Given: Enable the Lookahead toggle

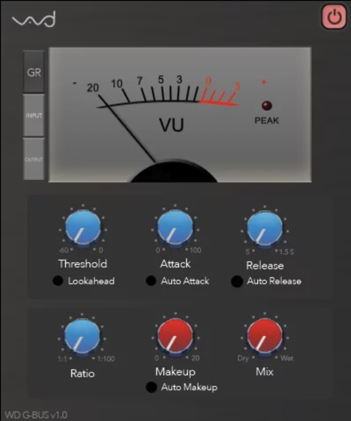Looking at the screenshot, I should (58, 282).
